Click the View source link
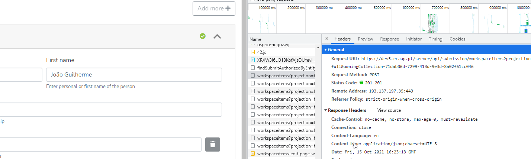This screenshot has width=531, height=159. pos(389,110)
